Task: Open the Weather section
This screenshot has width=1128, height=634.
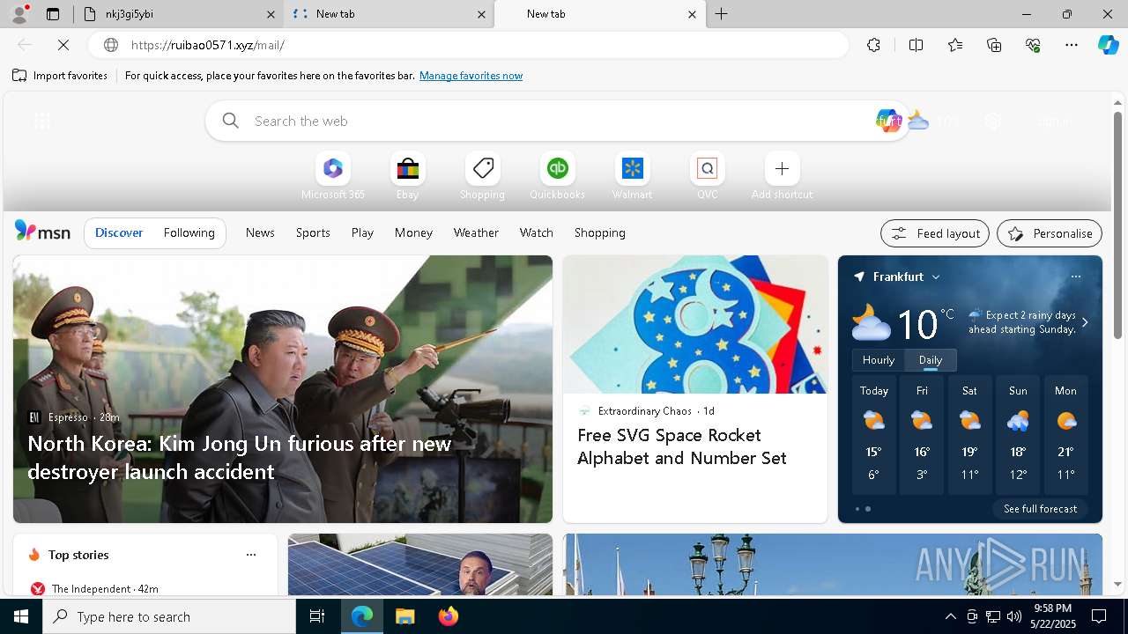Action: [476, 232]
